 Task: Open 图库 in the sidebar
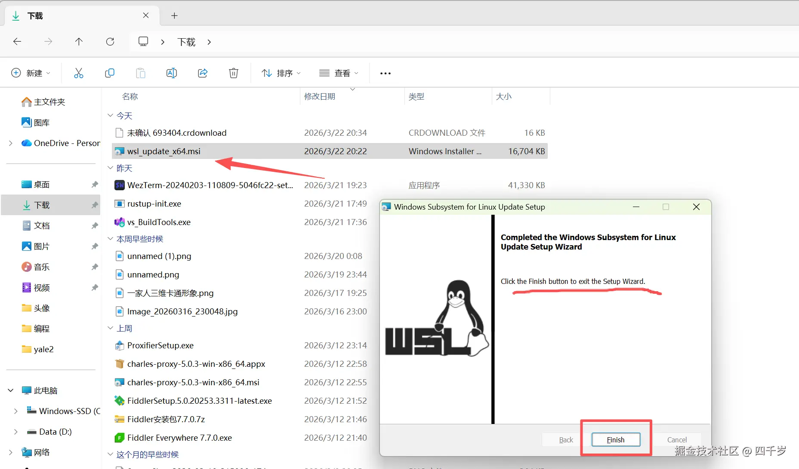pos(36,122)
